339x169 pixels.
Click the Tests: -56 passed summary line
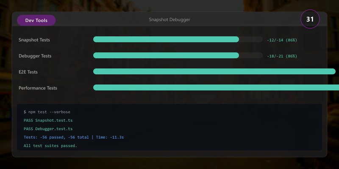coord(74,137)
